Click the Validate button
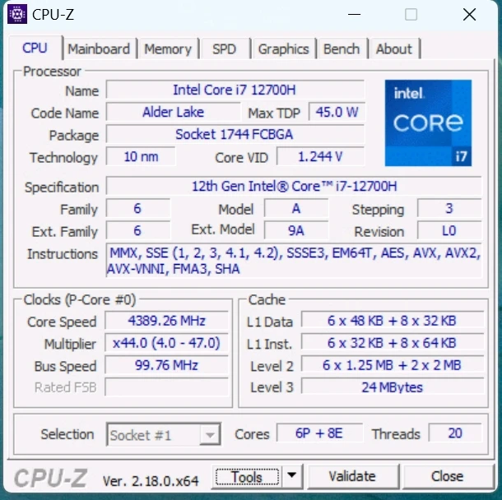The width and height of the screenshot is (502, 500). 351,476
